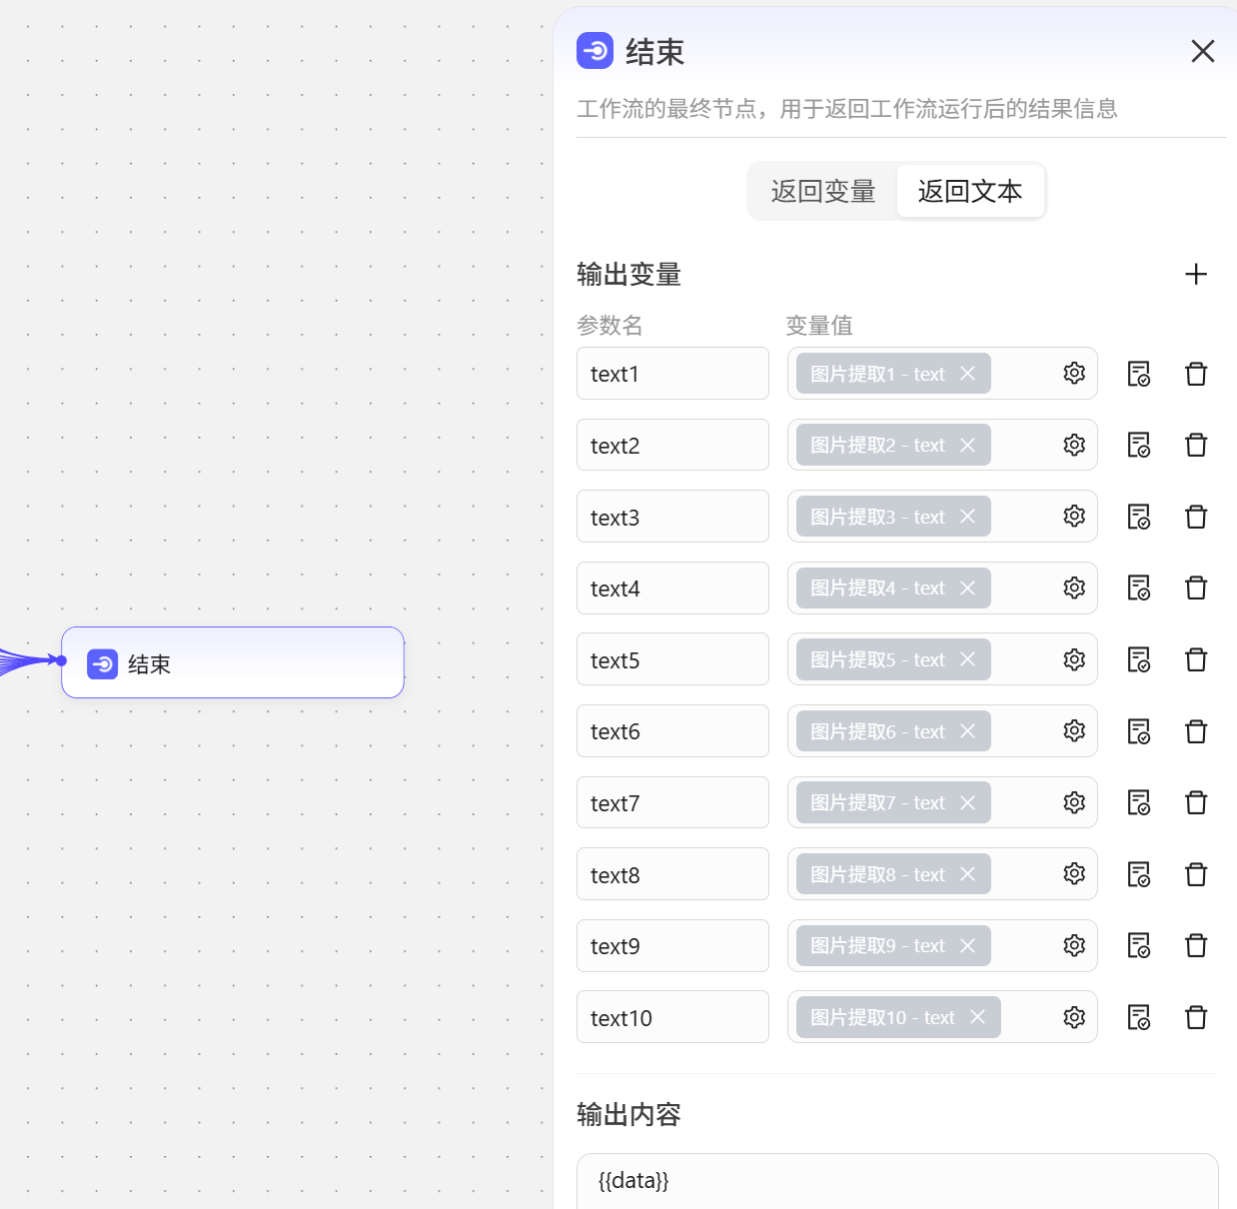Click the document icon beside text6 row
The image size is (1237, 1209).
[1139, 730]
